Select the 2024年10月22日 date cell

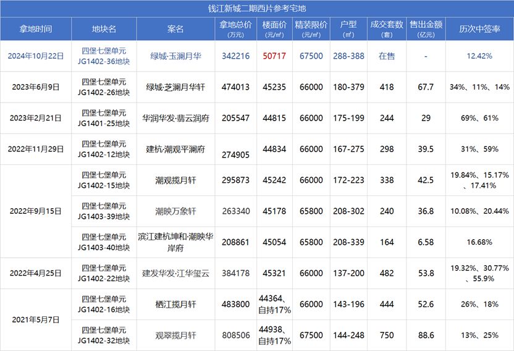click(x=36, y=56)
